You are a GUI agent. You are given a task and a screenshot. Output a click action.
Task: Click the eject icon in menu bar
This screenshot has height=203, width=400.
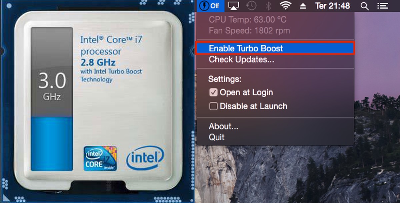pos(303,6)
